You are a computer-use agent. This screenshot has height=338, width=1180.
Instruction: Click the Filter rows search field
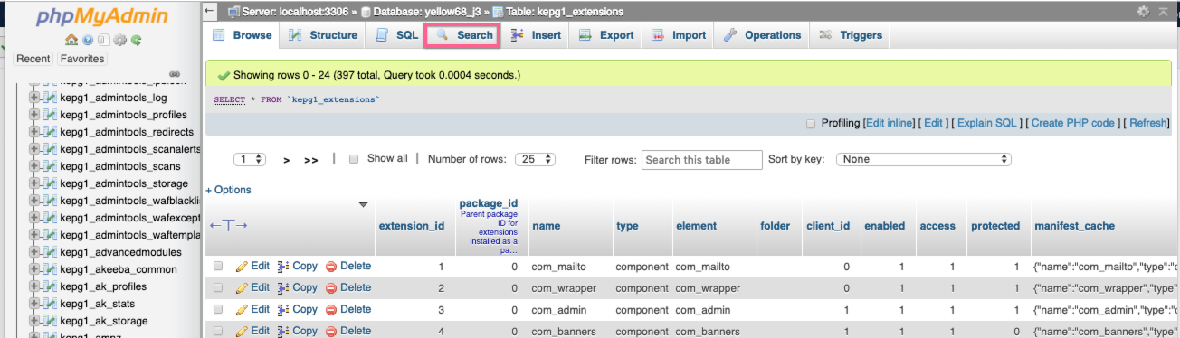702,160
